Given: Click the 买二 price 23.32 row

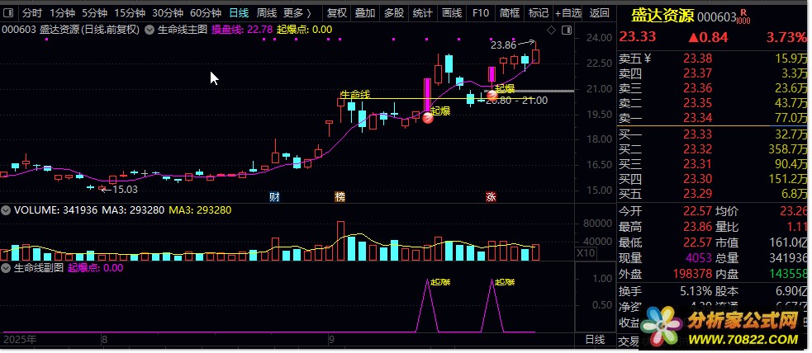Looking at the screenshot, I should 713,150.
